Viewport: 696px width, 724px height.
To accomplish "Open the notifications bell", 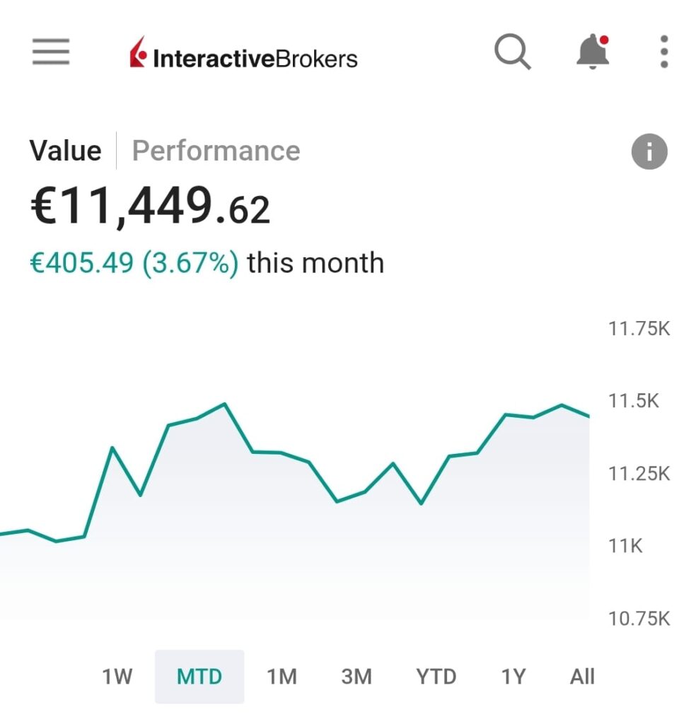I will pos(593,52).
